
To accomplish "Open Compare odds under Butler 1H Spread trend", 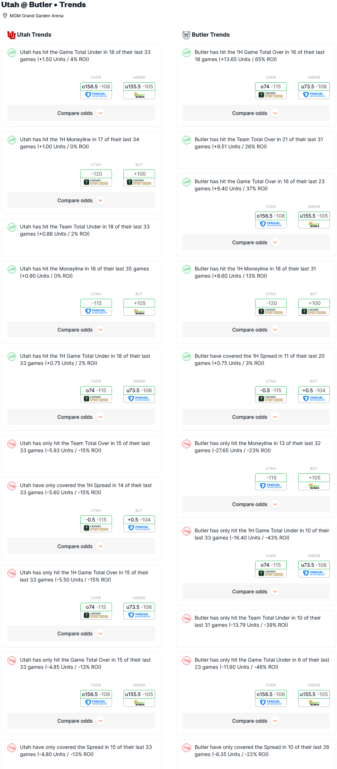I will 256,417.
